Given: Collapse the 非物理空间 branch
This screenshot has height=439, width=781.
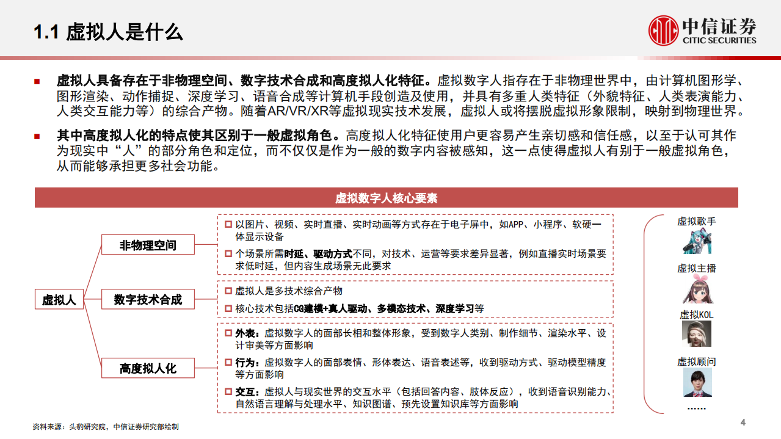Looking at the screenshot, I should (148, 245).
